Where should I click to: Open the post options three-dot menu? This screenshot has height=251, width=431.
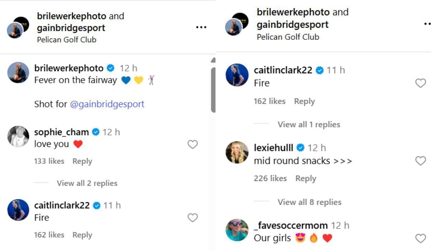[x=201, y=27]
